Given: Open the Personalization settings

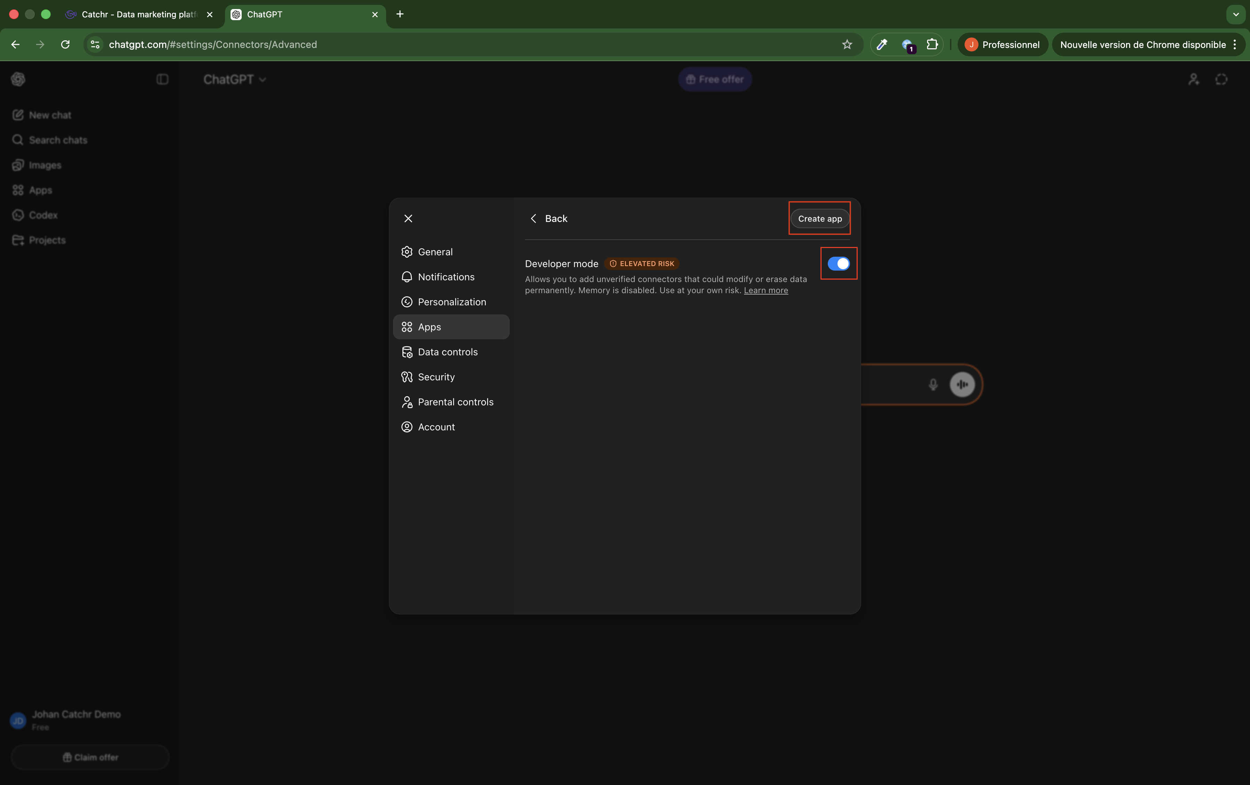Looking at the screenshot, I should pos(451,301).
